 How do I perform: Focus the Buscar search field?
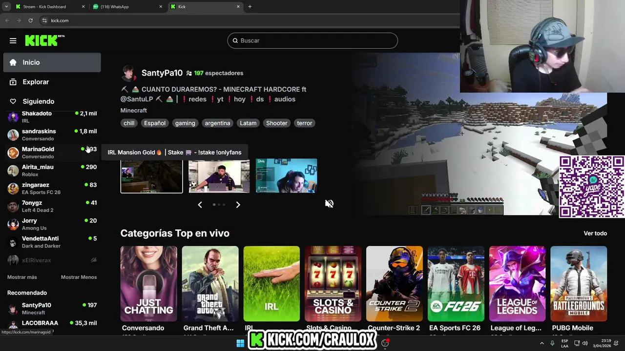(312, 40)
